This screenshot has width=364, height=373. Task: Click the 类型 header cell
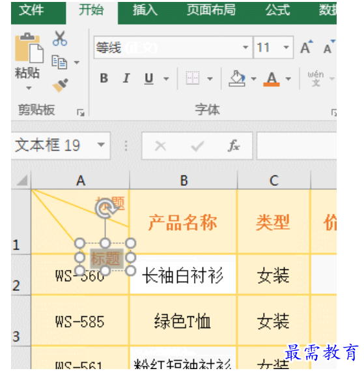coord(273,222)
